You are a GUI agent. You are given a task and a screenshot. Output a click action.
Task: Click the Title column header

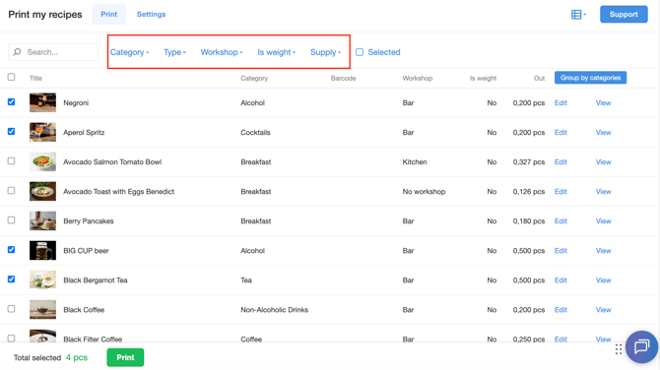[35, 78]
